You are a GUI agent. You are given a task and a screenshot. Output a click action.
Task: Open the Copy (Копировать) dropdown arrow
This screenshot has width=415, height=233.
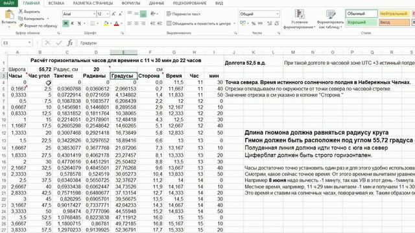[48, 19]
